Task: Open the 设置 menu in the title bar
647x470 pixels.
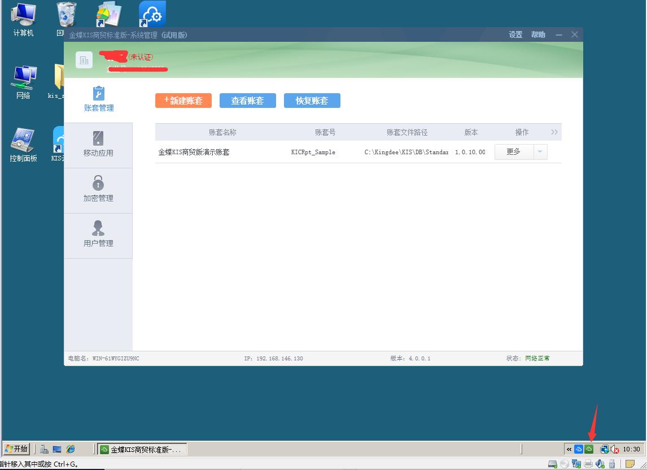Action: tap(515, 34)
